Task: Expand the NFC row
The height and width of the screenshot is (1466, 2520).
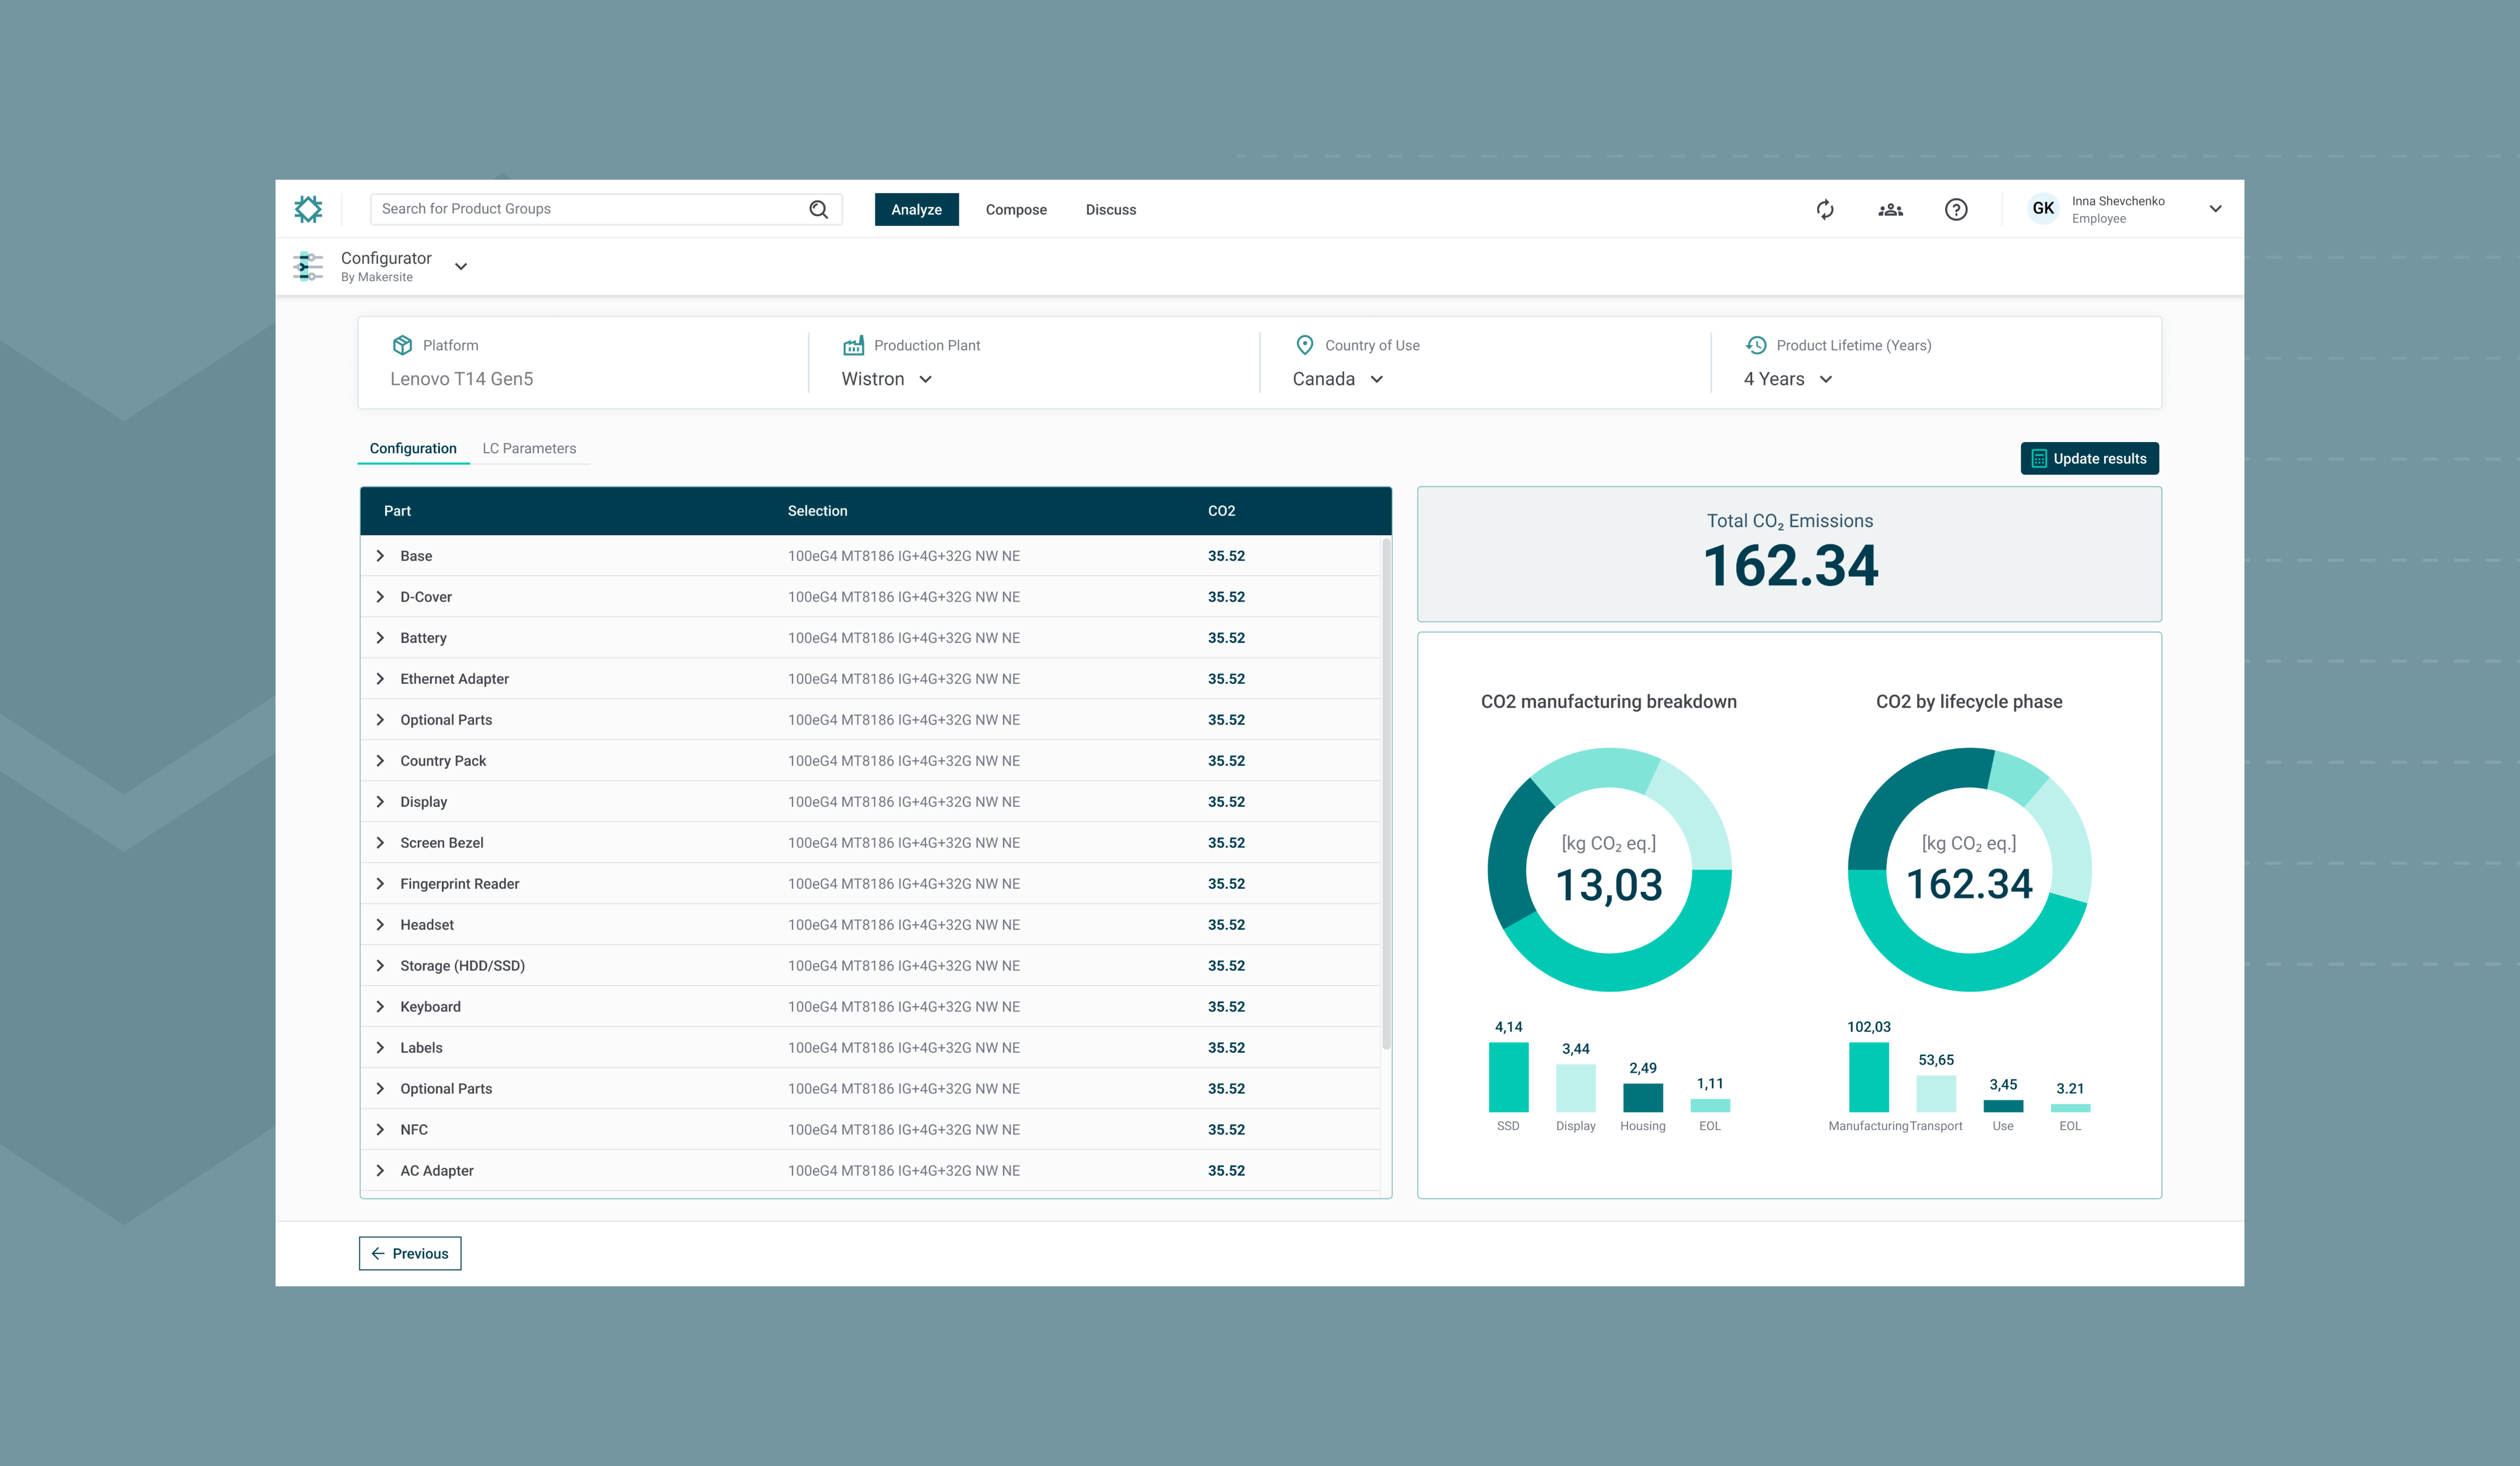Action: click(380, 1129)
